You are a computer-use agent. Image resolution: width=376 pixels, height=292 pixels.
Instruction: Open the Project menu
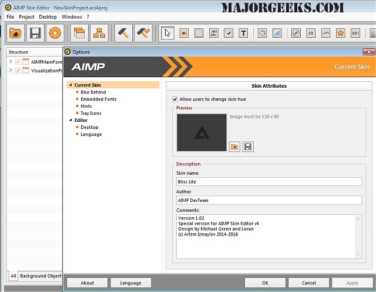click(x=26, y=17)
